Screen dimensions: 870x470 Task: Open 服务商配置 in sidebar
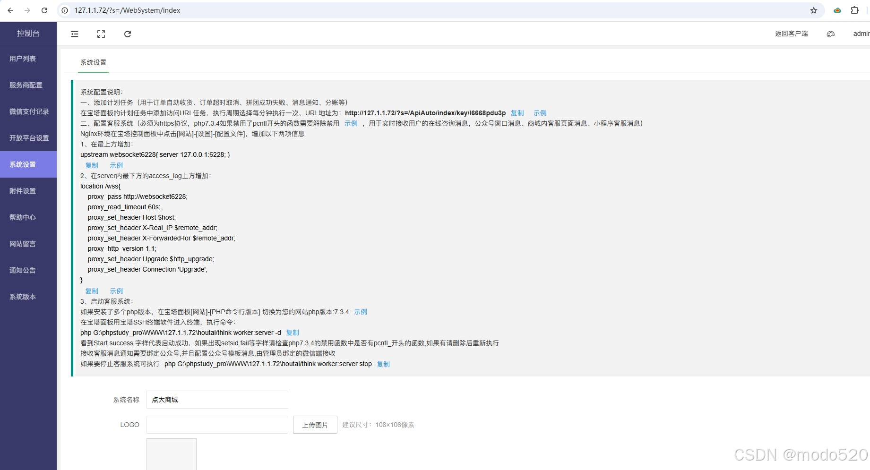pos(28,85)
